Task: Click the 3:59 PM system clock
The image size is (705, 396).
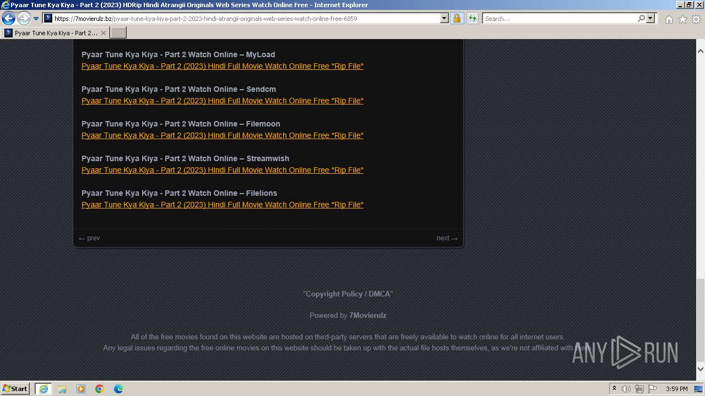Action: point(676,389)
